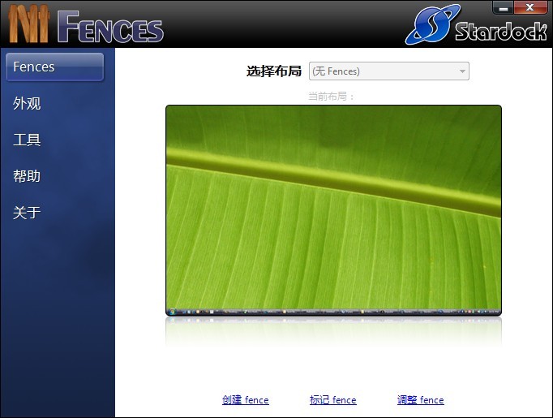Image resolution: width=553 pixels, height=418 pixels.
Task: Open the 帮助 (Help) section
Action: tap(28, 176)
